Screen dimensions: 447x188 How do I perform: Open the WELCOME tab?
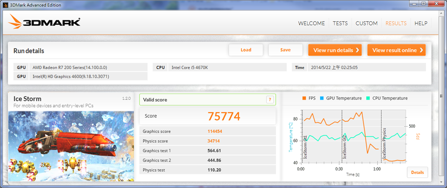311,24
